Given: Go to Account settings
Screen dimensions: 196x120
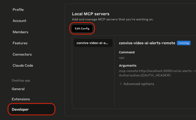Looking at the screenshot, I should [x=19, y=21].
